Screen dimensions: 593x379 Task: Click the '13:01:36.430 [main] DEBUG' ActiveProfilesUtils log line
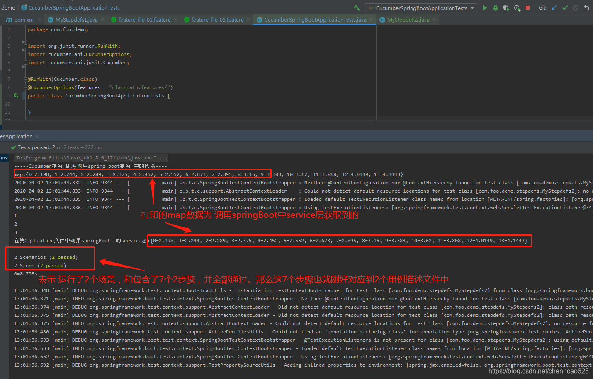304,332
